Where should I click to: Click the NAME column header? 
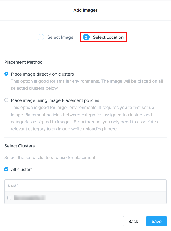pyautogui.click(x=13, y=186)
